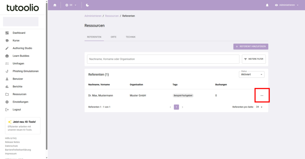Open the Administrieren user menu
305x159 pixels.
click(287, 5)
